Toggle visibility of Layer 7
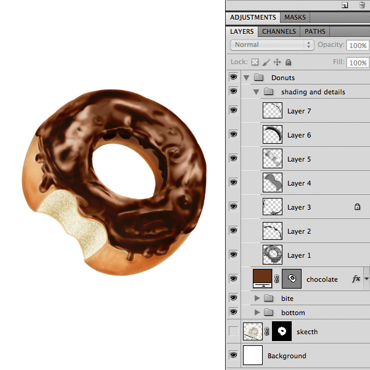This screenshot has width=370, height=370. coord(233,110)
